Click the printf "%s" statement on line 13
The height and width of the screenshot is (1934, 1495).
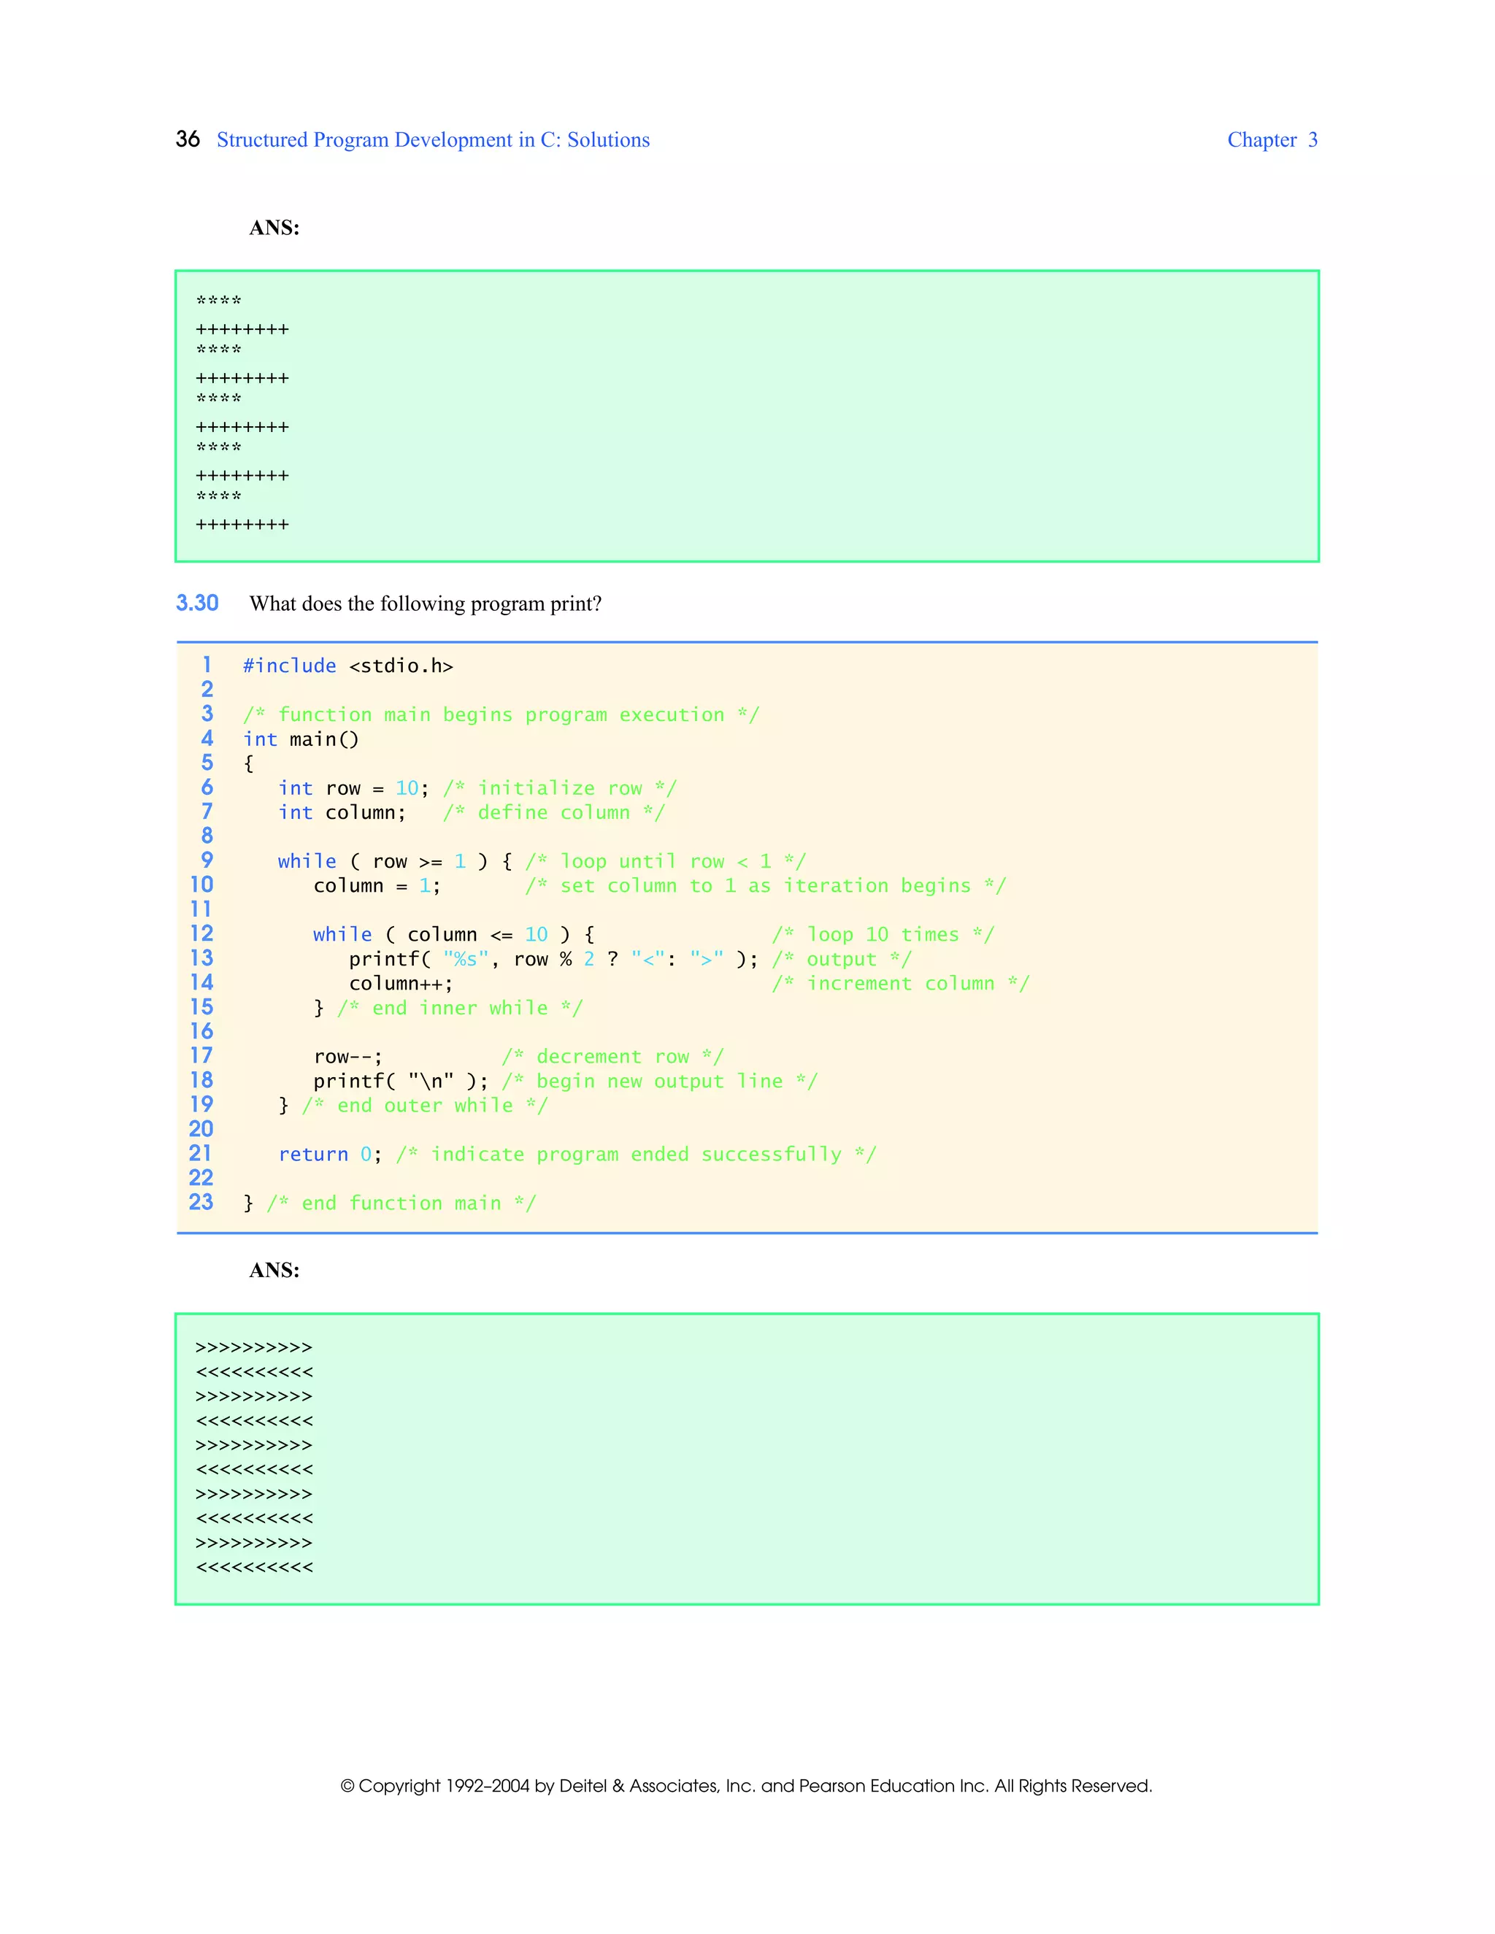click(x=553, y=959)
